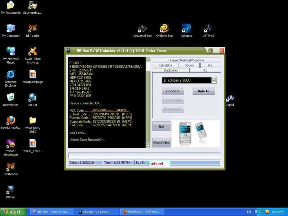Click the 6:28 PM taskbar clock
The width and height of the screenshot is (288, 216).
(278, 212)
